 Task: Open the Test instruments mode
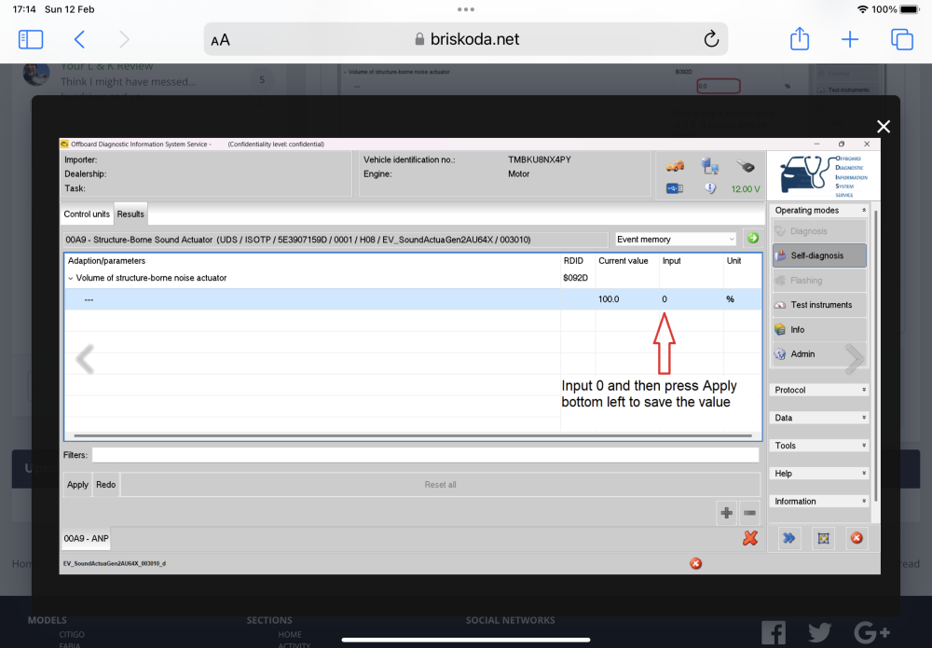[x=819, y=305]
